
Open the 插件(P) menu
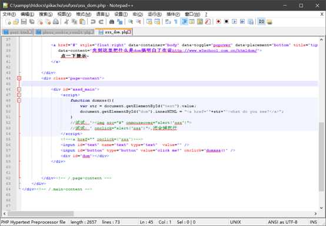pyautogui.click(x=173, y=14)
